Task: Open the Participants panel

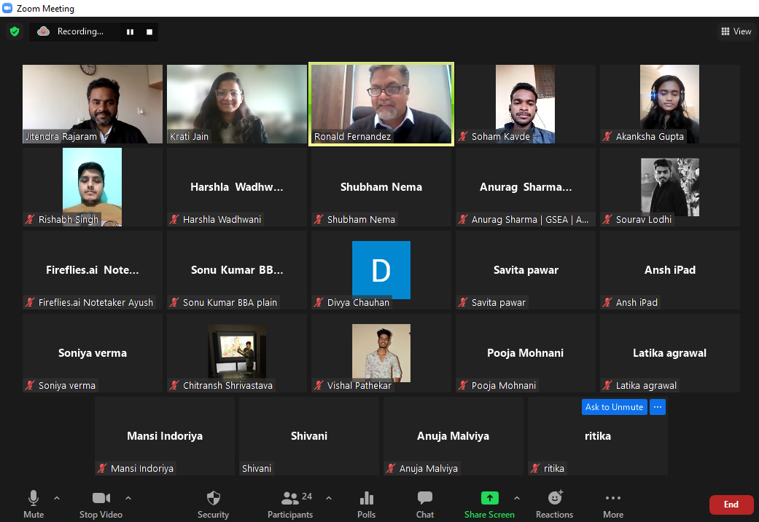Action: coord(290,504)
